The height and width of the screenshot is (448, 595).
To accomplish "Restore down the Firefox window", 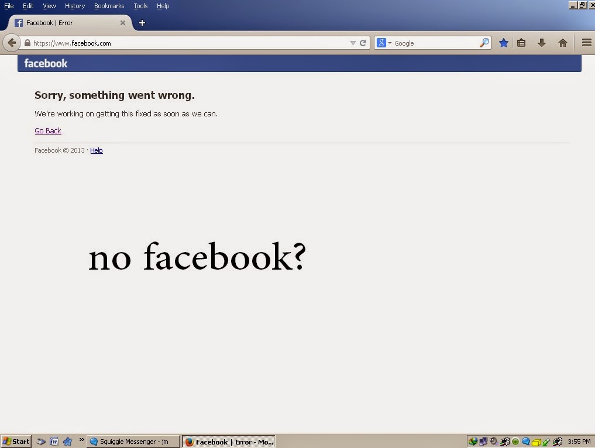I will pos(582,5).
